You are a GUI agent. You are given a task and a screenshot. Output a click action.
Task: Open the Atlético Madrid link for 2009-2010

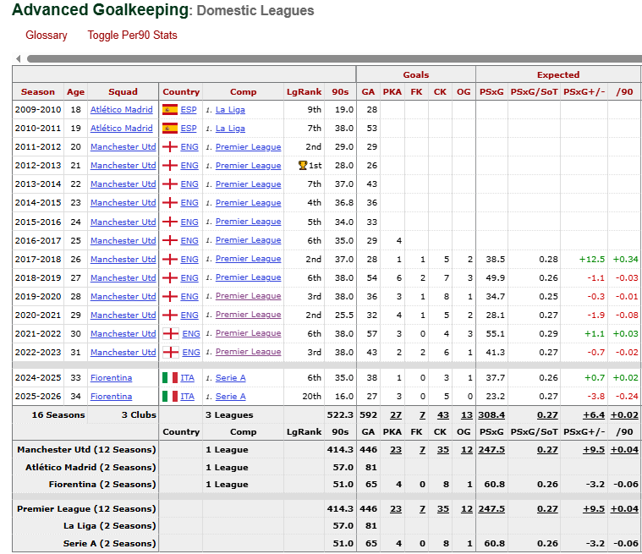[122, 110]
